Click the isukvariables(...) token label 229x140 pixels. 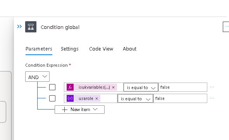tap(94, 87)
